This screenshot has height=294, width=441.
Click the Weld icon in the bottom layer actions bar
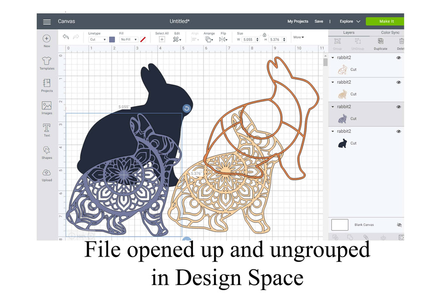tap(350, 237)
